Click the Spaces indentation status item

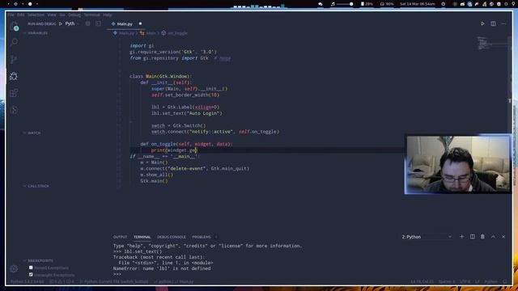(x=447, y=281)
